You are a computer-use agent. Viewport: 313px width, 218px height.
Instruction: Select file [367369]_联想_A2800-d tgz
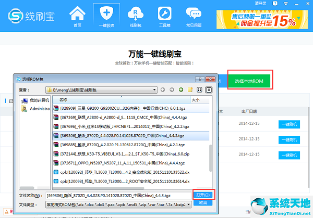(x=131, y=117)
